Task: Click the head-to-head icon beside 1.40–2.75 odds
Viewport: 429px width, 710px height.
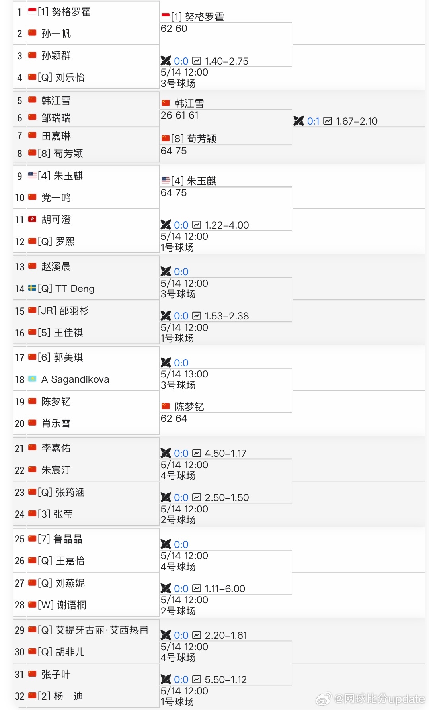Action: point(166,61)
